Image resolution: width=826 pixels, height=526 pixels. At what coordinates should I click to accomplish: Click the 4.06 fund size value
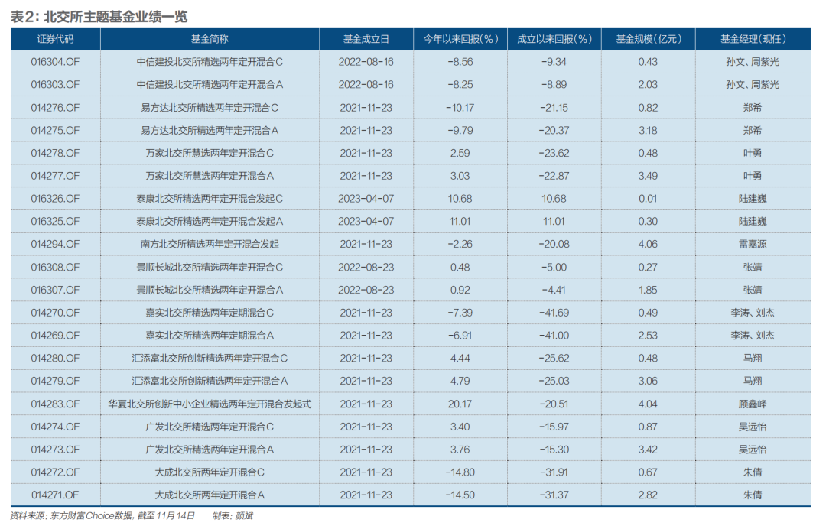tap(649, 245)
